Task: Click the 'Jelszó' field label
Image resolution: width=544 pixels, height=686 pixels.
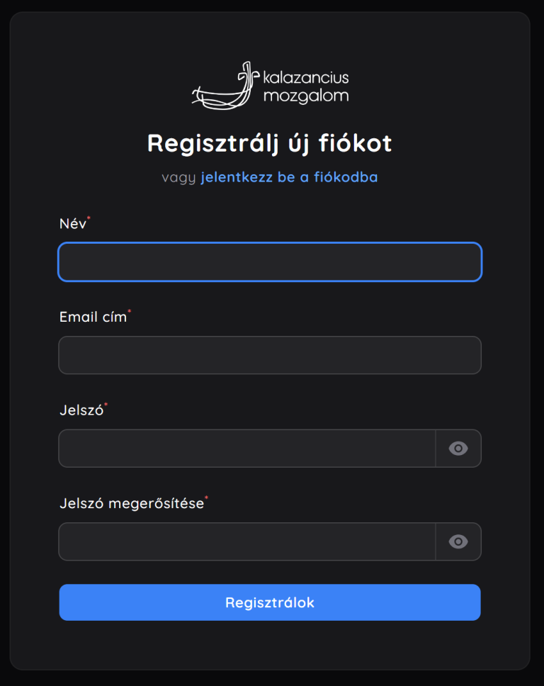Action: (81, 410)
